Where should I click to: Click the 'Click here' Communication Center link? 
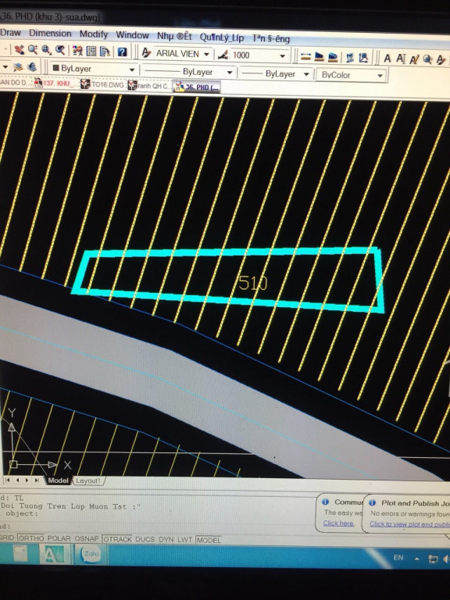point(338,523)
